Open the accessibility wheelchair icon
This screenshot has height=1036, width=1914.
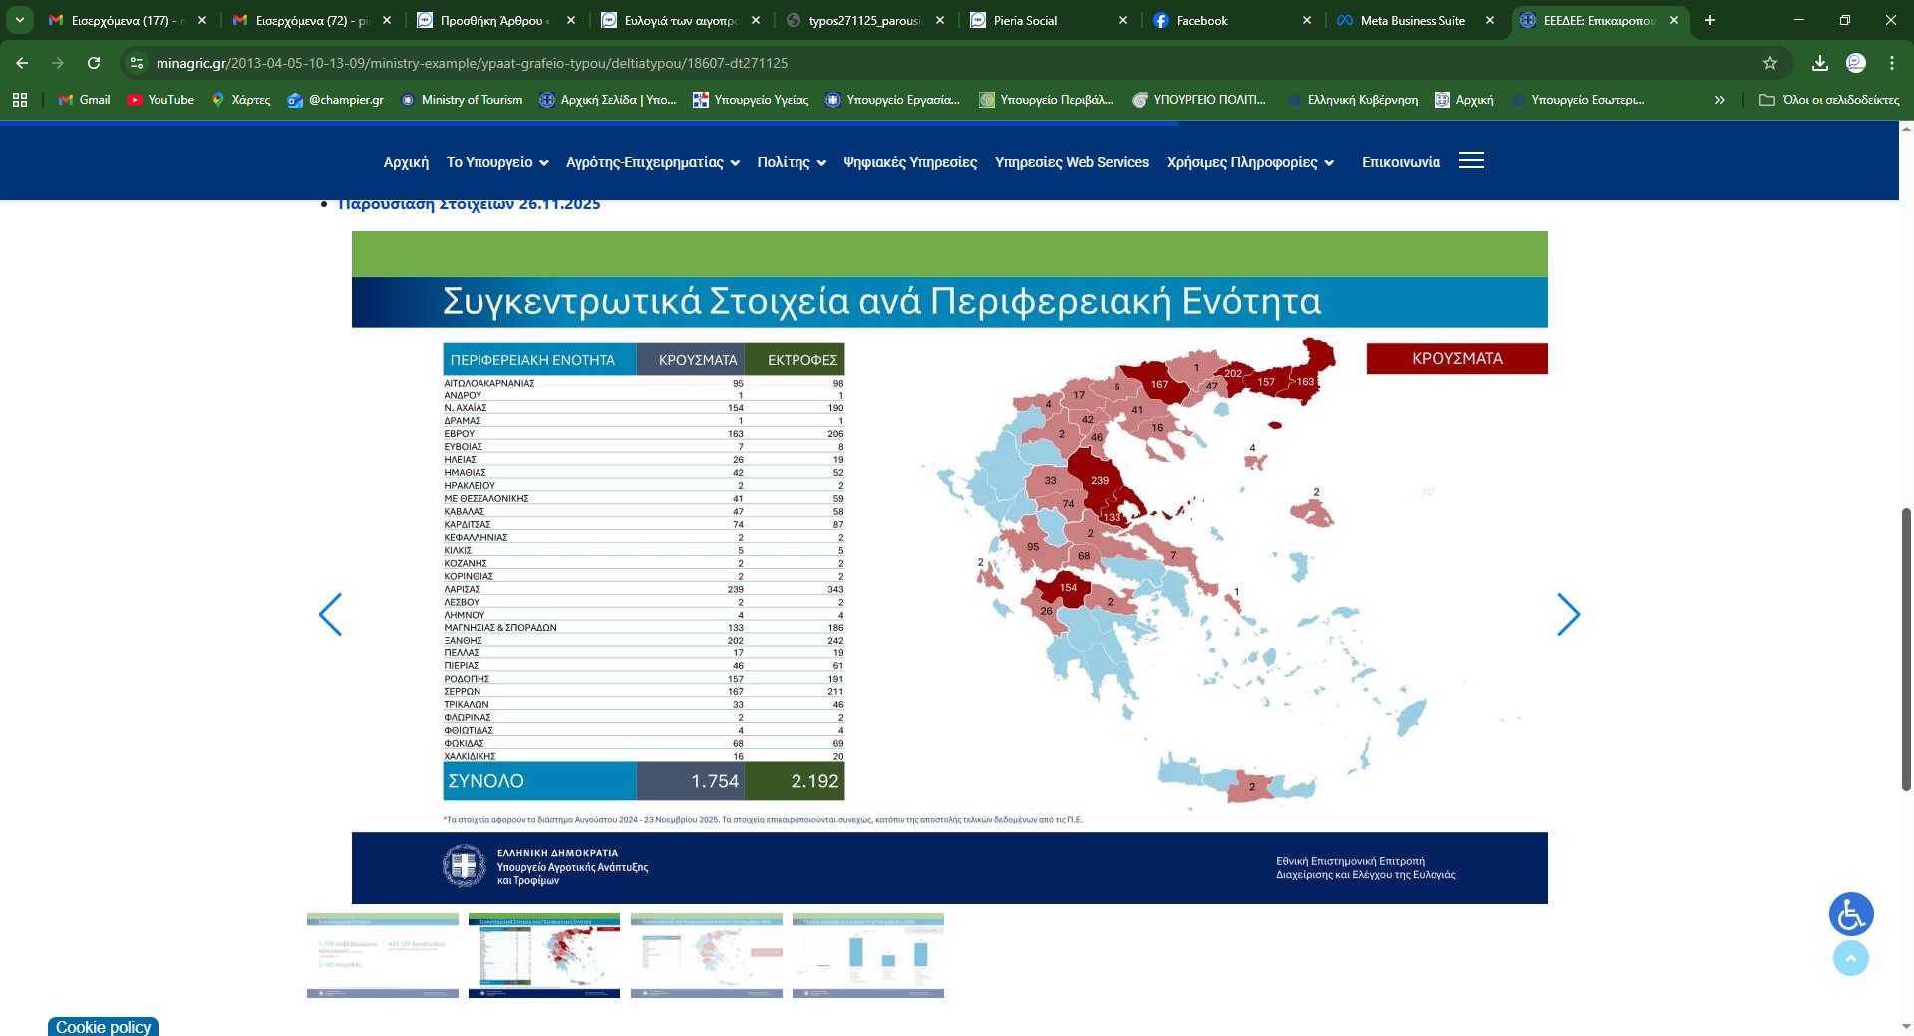click(1851, 914)
